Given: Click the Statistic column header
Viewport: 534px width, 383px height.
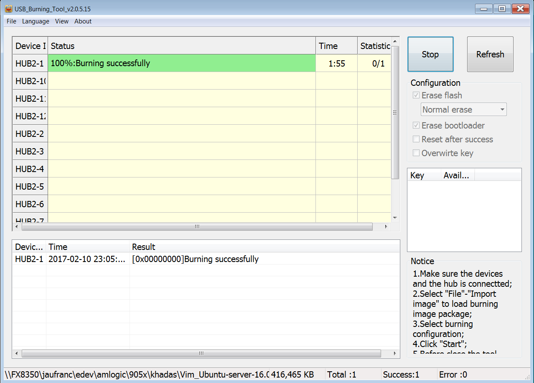Looking at the screenshot, I should [x=374, y=46].
